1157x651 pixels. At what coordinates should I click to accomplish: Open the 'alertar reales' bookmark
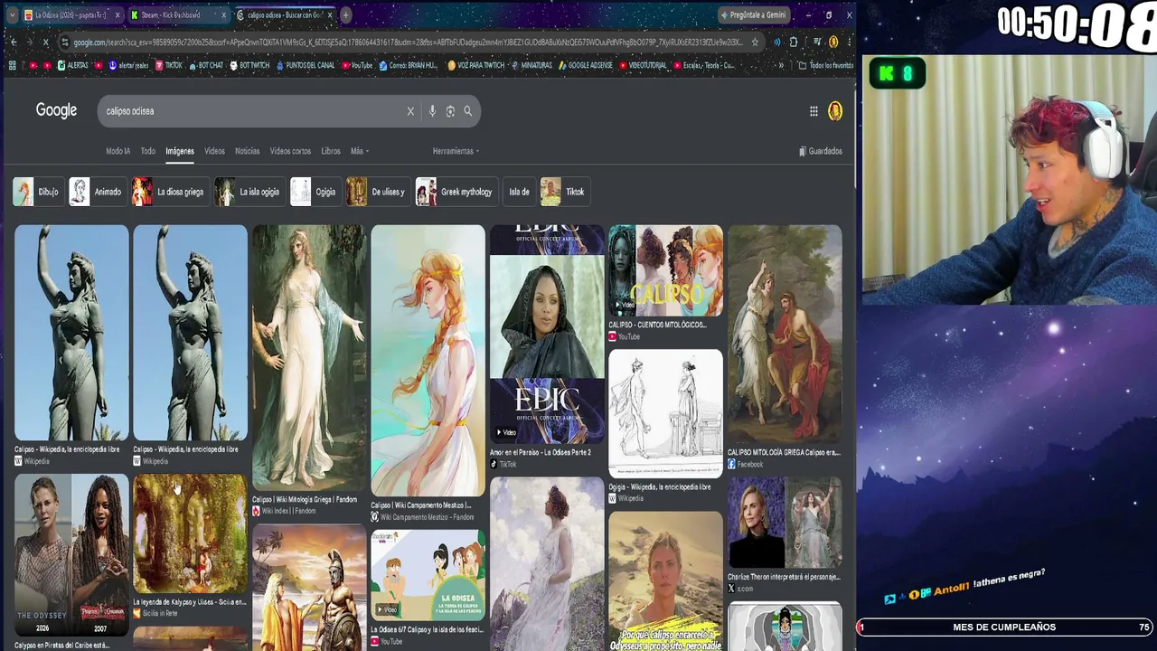click(x=127, y=65)
